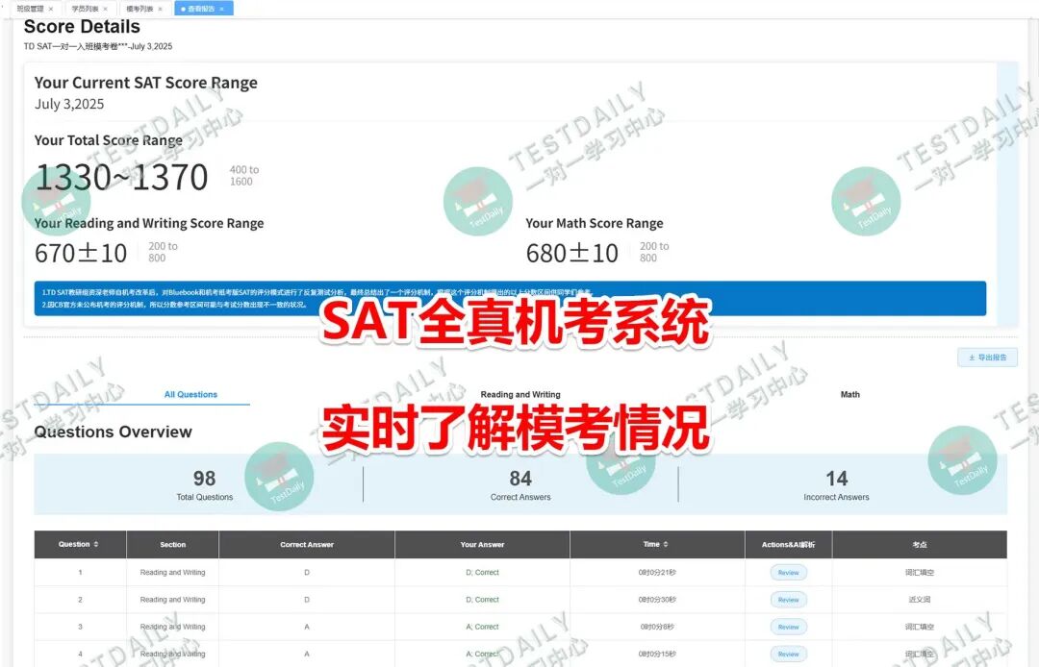Screen dimensions: 1039x667
Task: Click time 0时0分15秒 for question 4
Action: coord(657,654)
